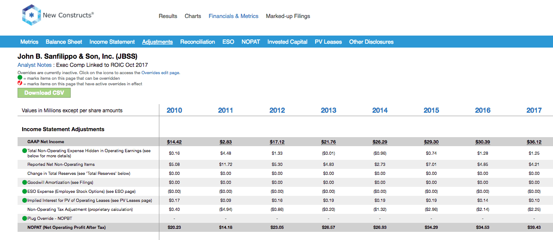Screen dimensions: 553x240
Task: Open the ESO sub-tab
Action: 228,42
